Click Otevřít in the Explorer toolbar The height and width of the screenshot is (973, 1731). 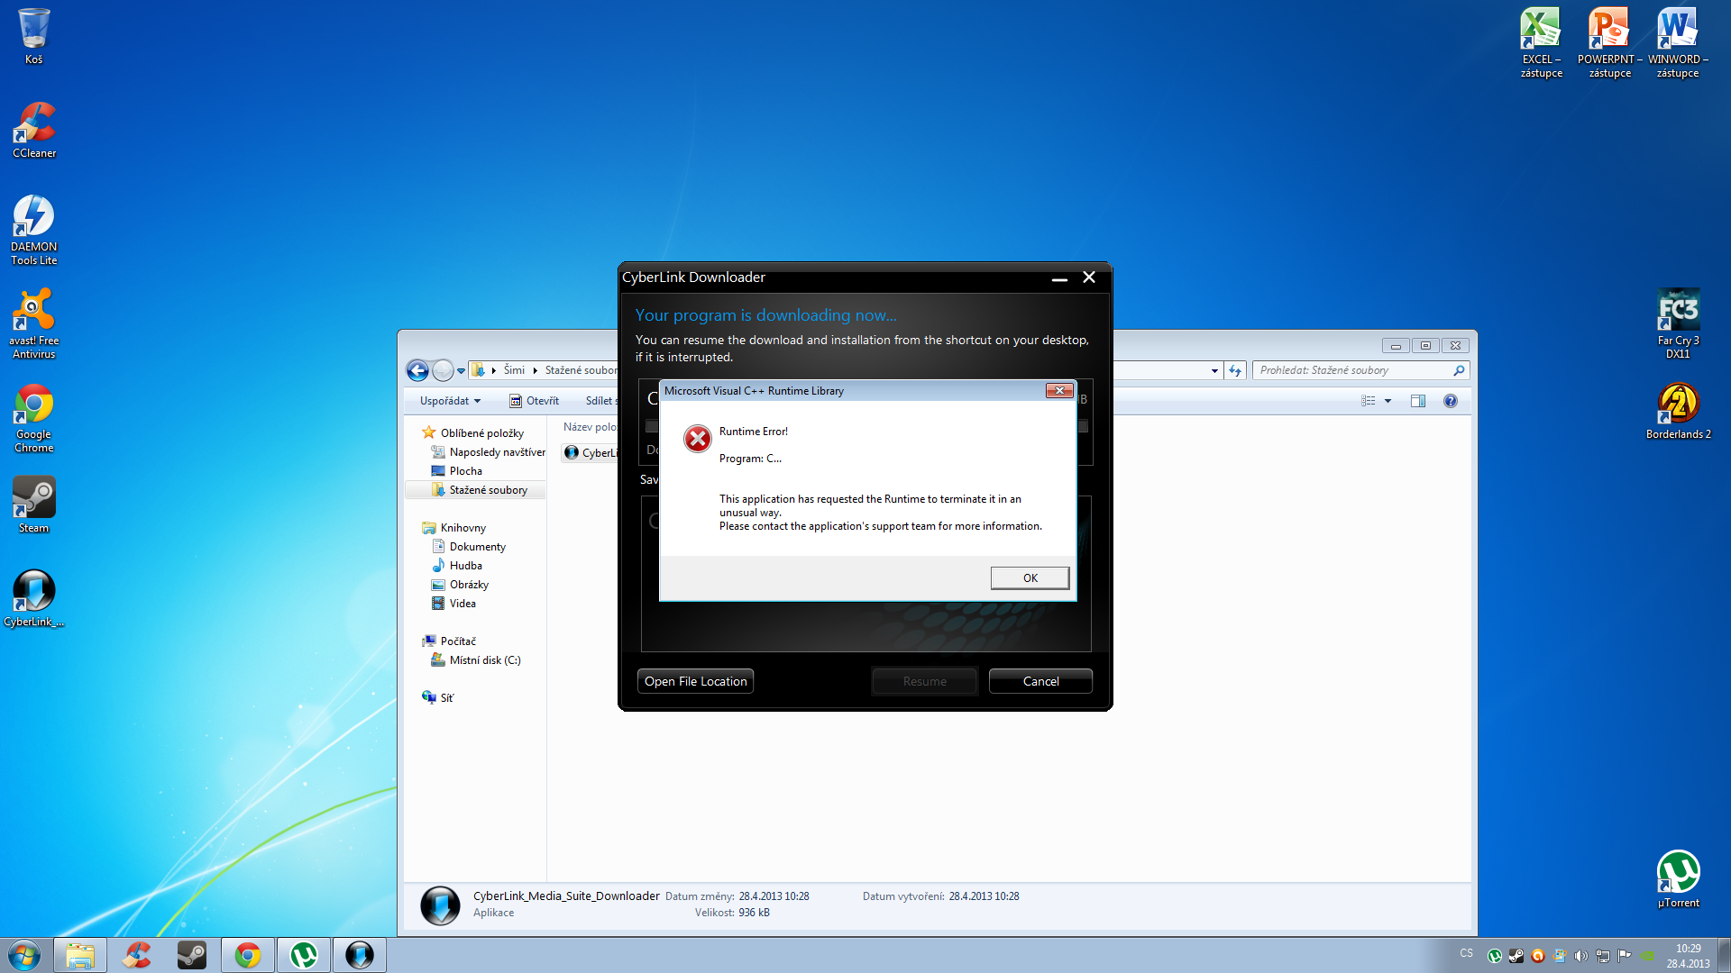click(534, 401)
